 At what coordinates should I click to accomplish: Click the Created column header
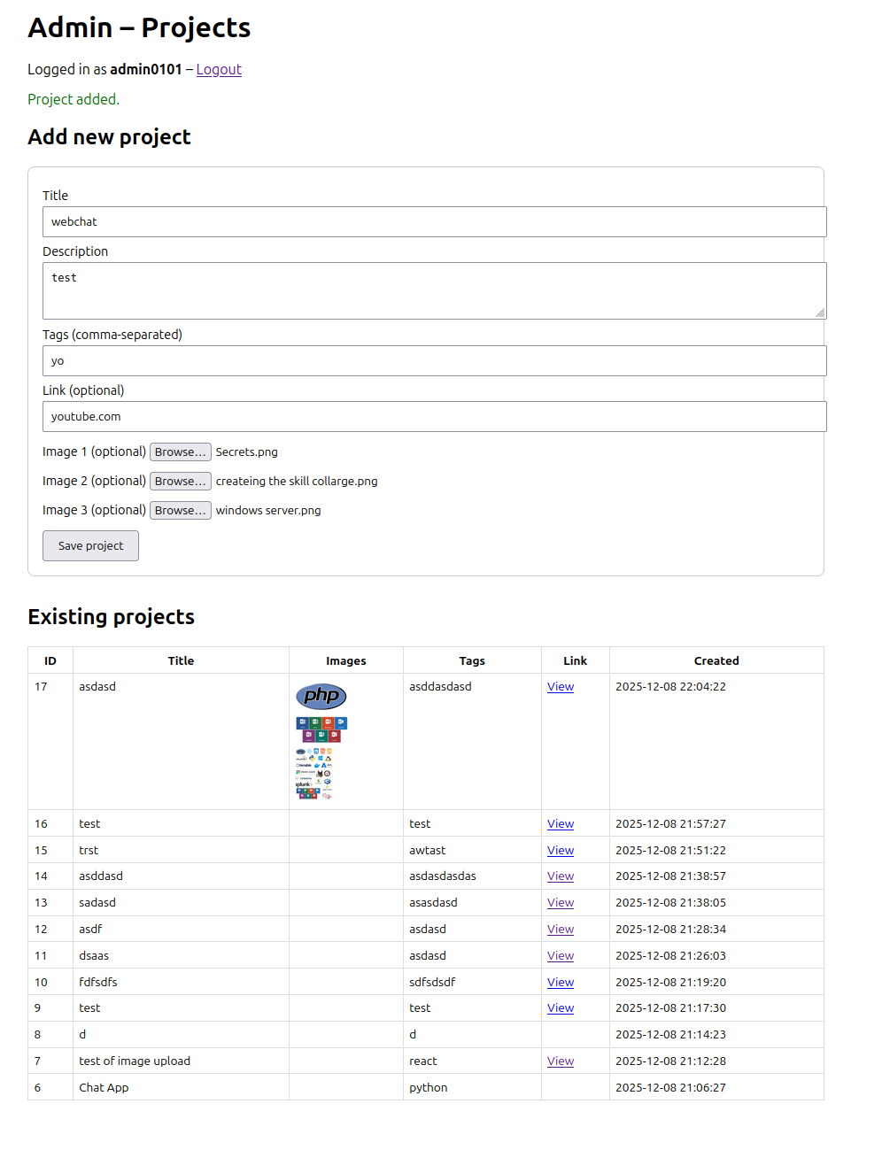click(x=716, y=660)
